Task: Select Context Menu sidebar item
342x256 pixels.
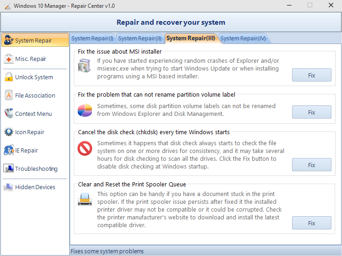Action: (35, 114)
